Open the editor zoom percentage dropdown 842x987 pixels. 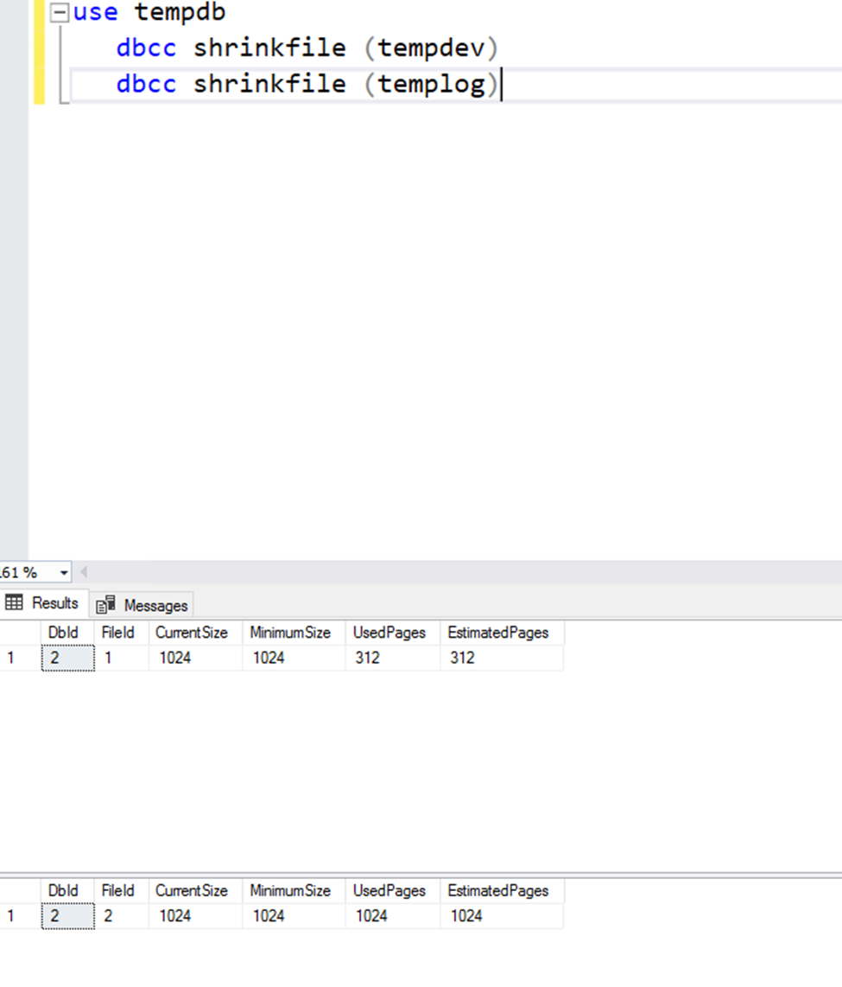63,571
